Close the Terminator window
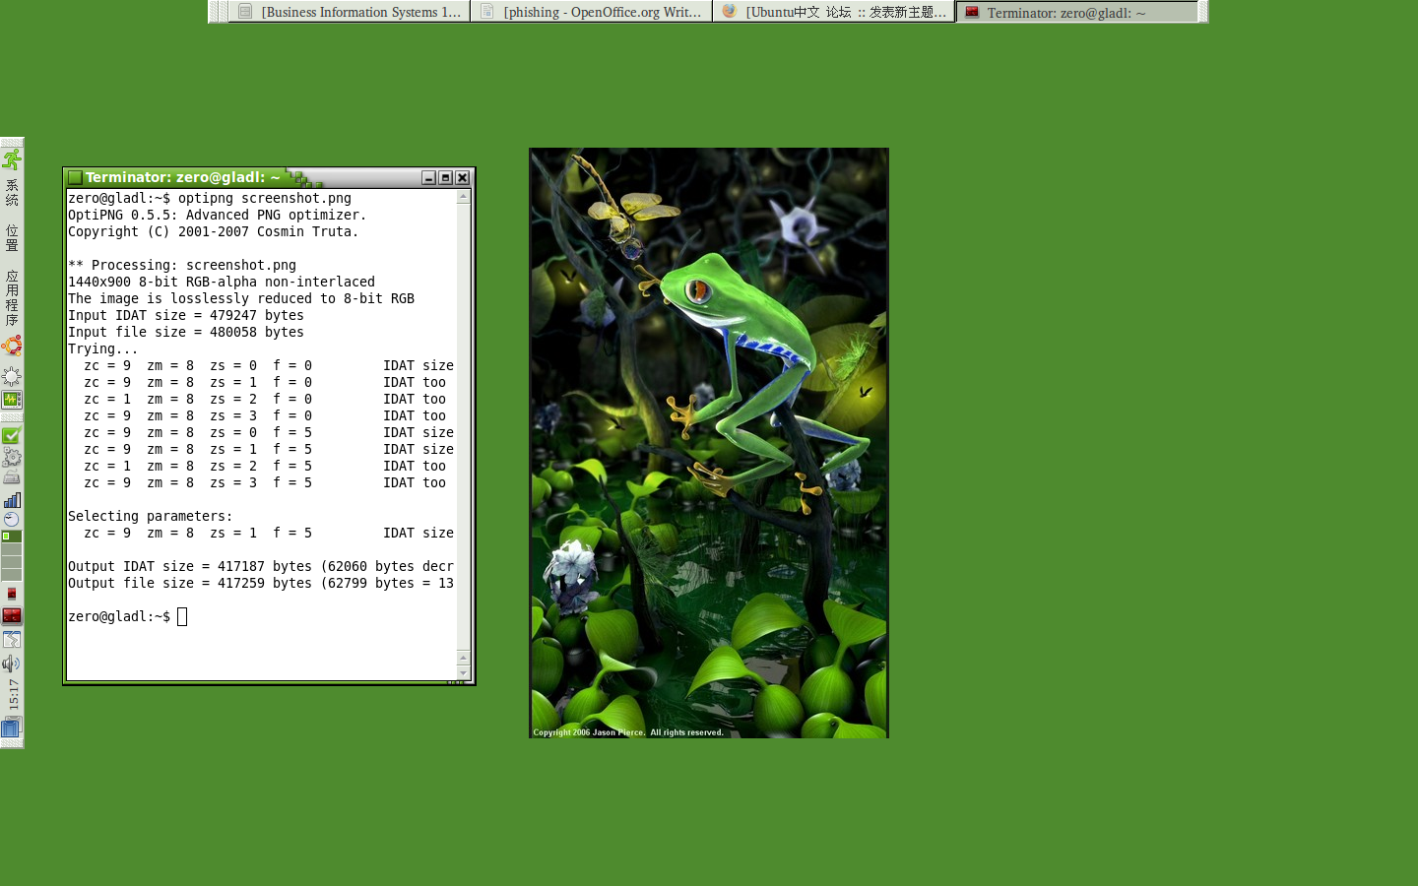Viewport: 1418px width, 886px height. [x=462, y=178]
